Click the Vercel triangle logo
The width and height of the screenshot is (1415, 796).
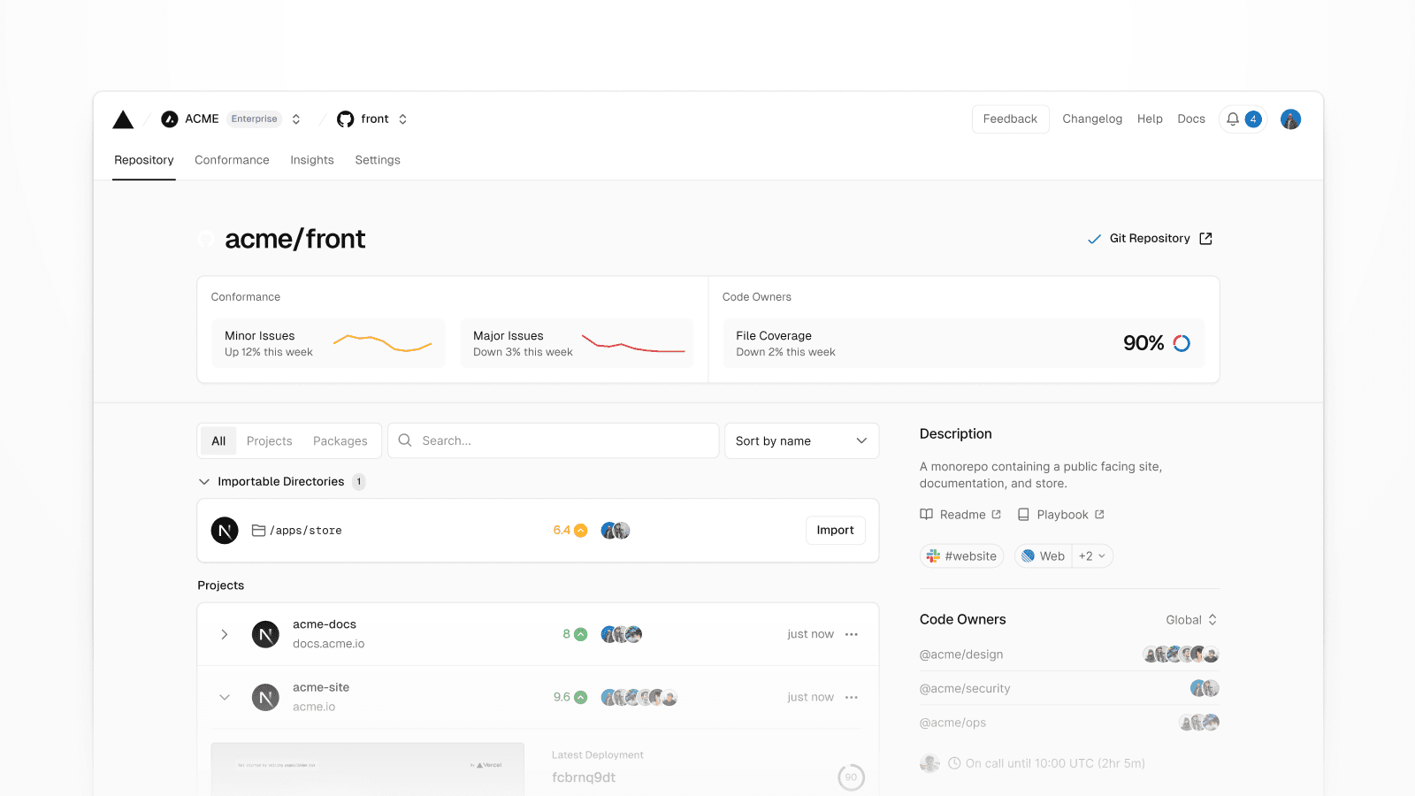pos(123,119)
